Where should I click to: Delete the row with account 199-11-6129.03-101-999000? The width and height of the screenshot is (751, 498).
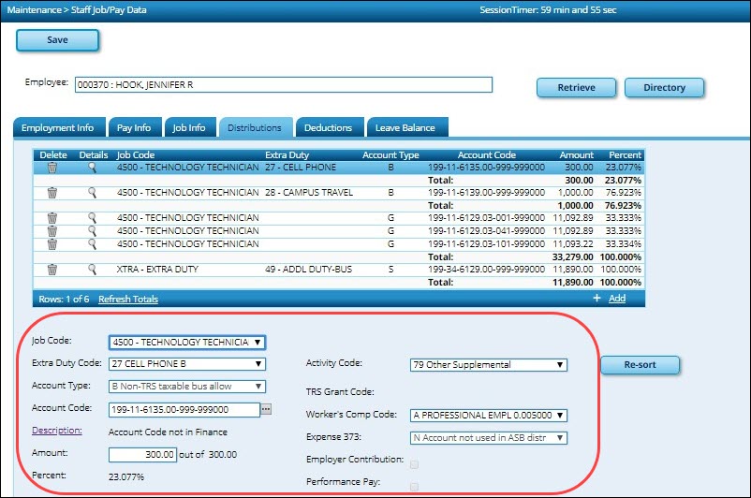(52, 243)
